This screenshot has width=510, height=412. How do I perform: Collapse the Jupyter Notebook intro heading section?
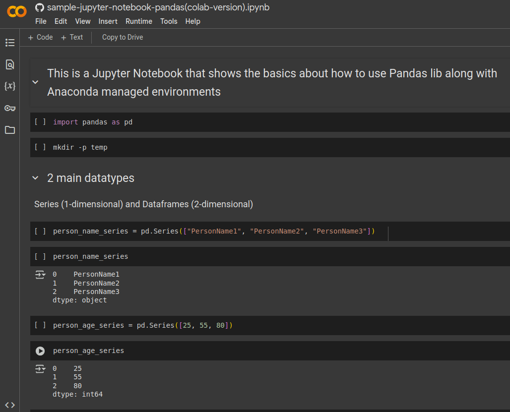point(35,82)
